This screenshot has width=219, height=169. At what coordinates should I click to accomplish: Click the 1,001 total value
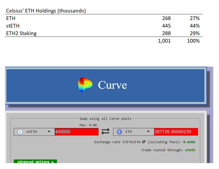click(164, 41)
